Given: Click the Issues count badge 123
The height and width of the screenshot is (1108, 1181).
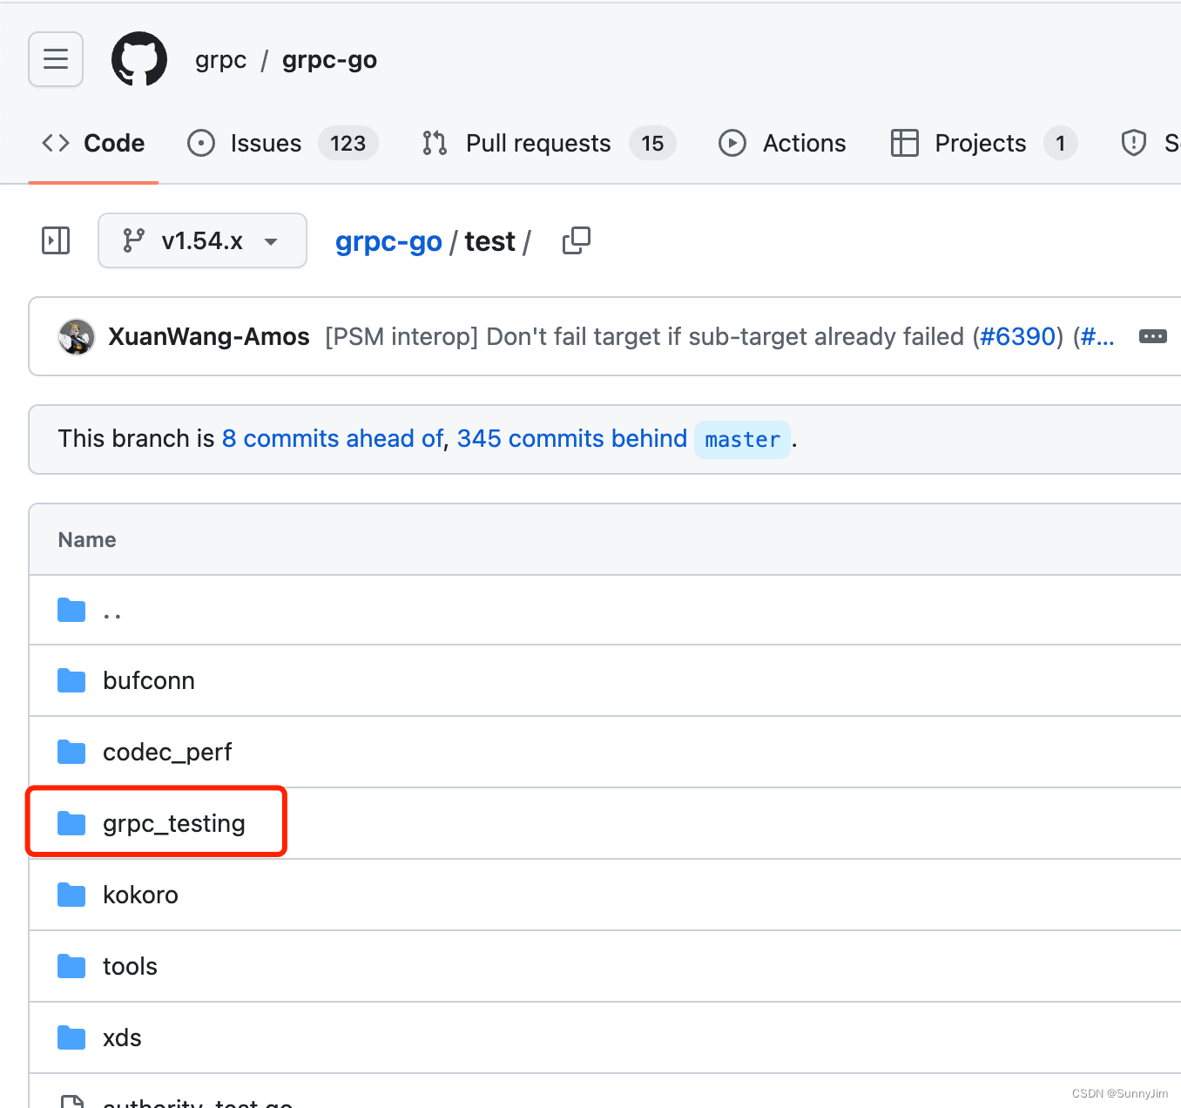Looking at the screenshot, I should (x=348, y=143).
